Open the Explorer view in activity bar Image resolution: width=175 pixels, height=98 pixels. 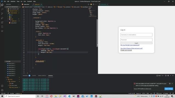click(x=2, y=5)
